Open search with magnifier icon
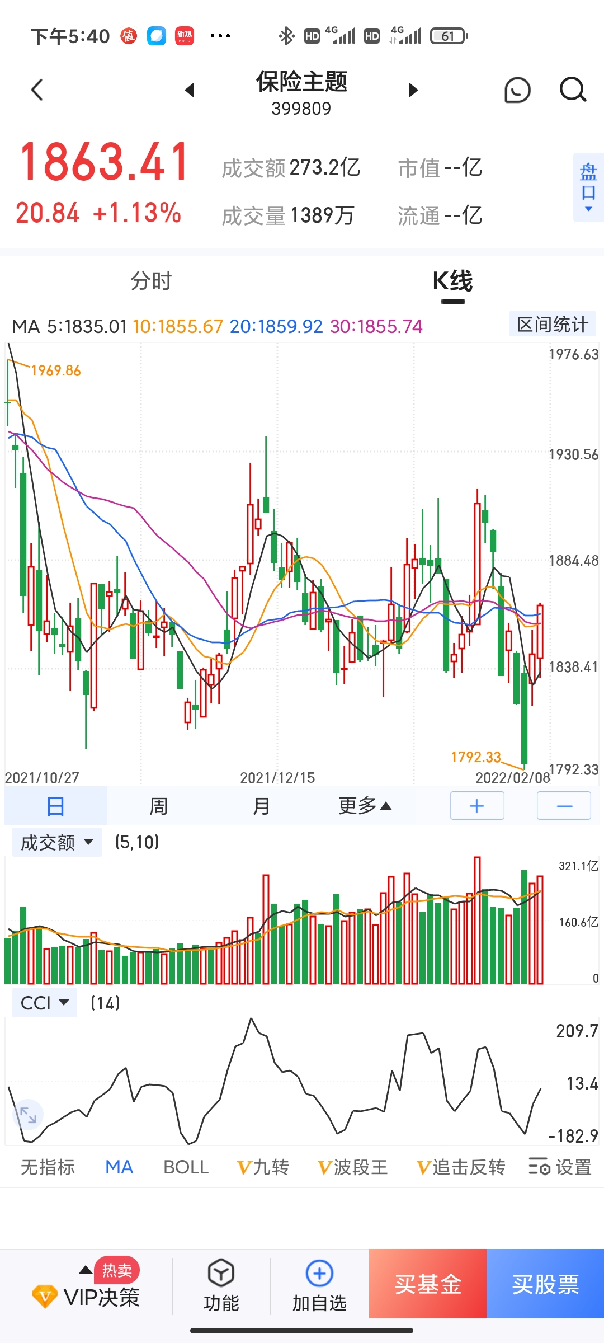The image size is (604, 1343). coord(573,90)
